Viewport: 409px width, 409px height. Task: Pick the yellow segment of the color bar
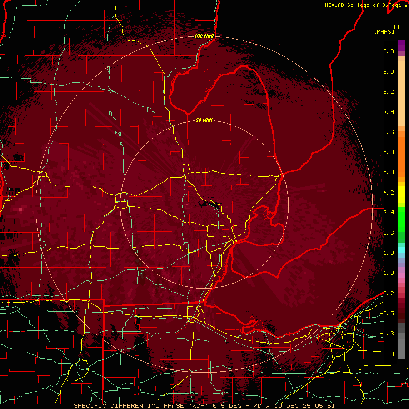point(401,195)
